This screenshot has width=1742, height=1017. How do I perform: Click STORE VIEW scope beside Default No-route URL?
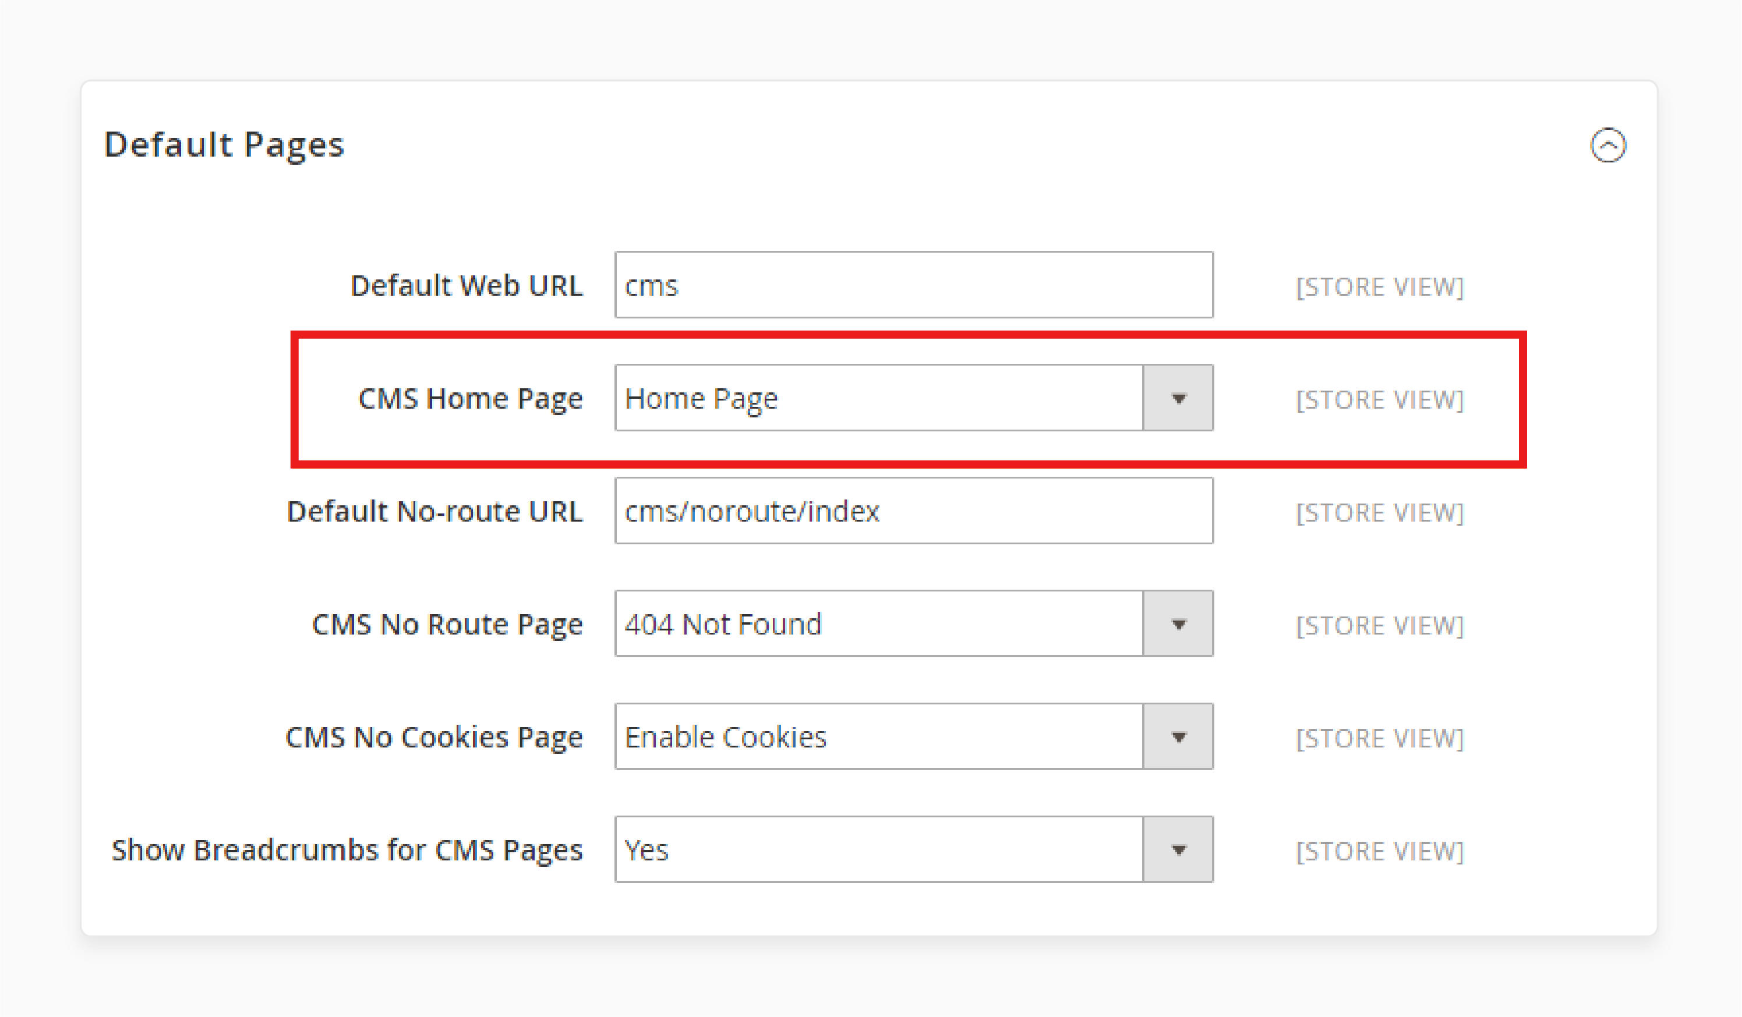(1380, 513)
